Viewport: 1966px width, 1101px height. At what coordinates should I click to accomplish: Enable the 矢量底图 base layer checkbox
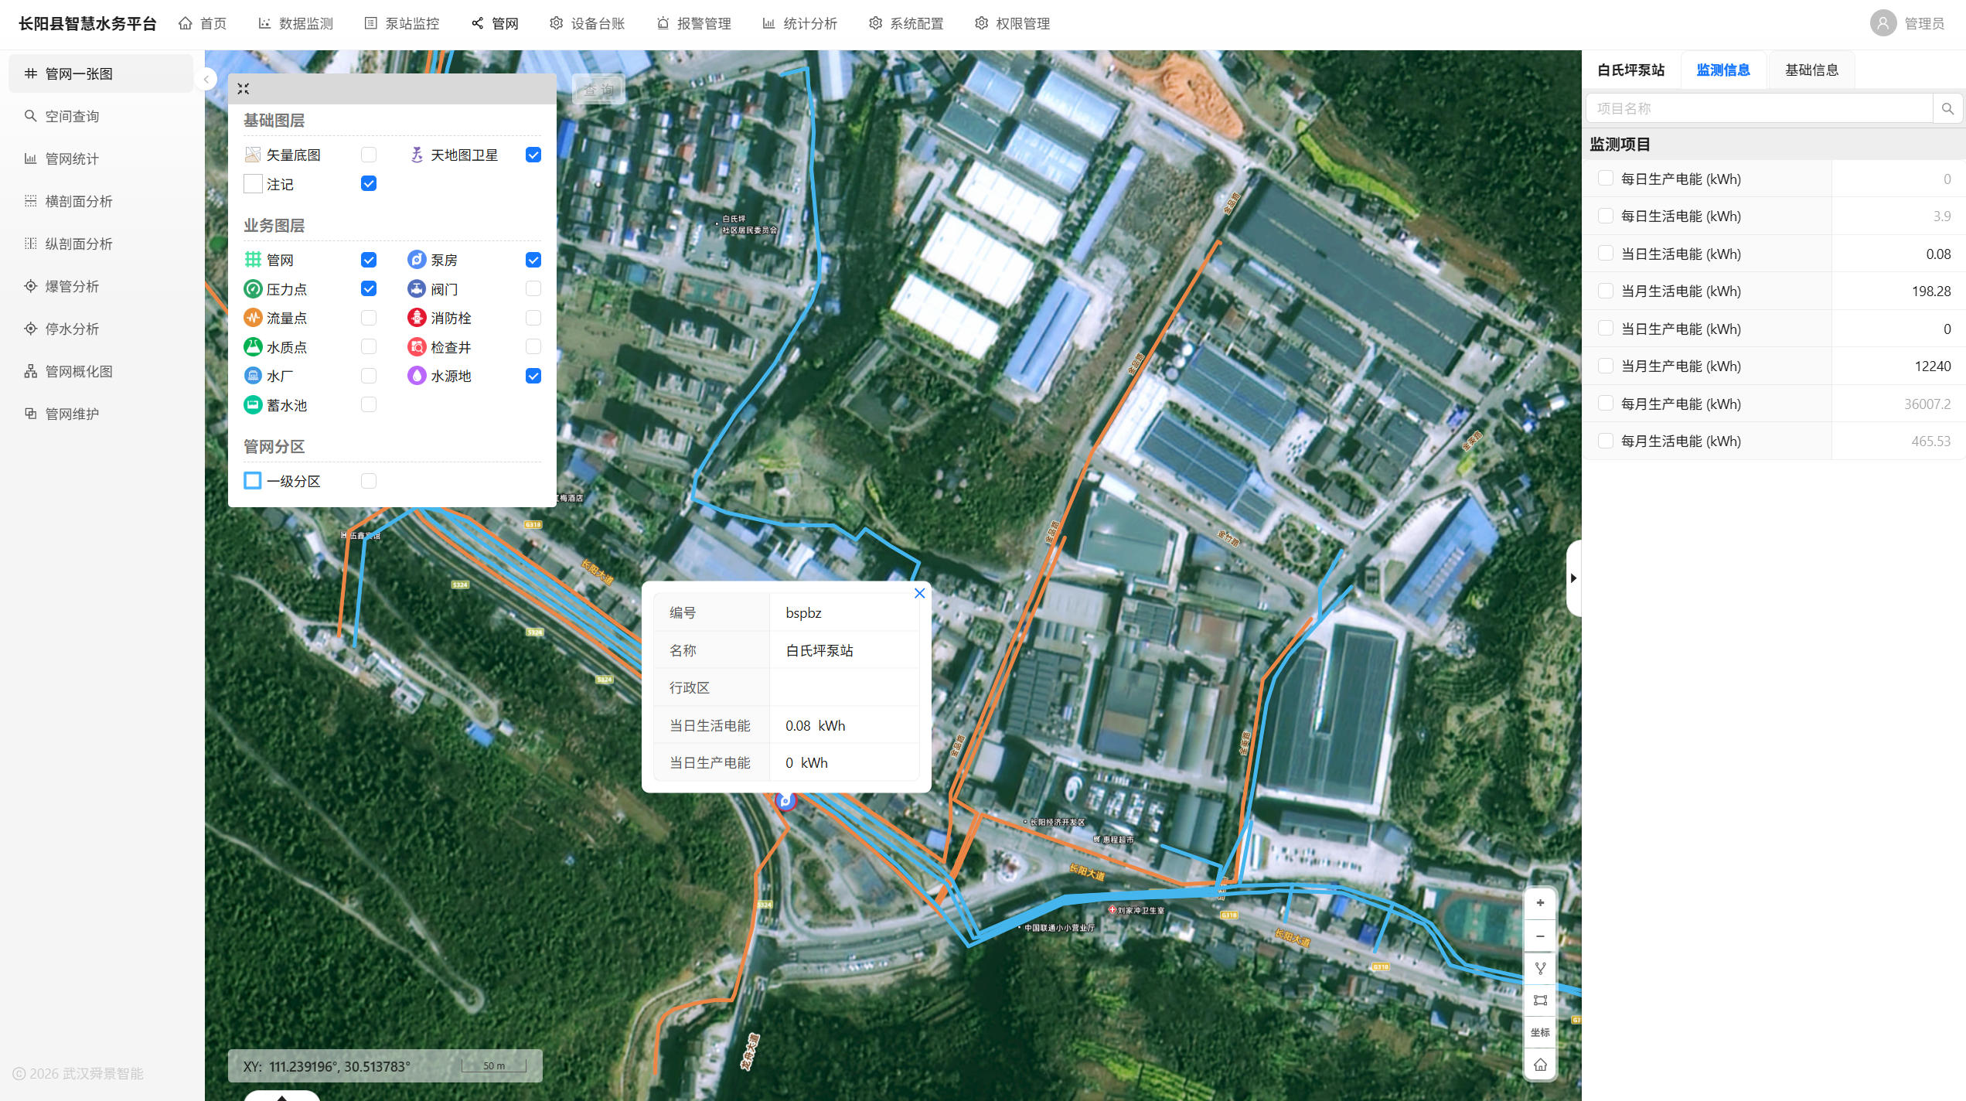click(369, 155)
